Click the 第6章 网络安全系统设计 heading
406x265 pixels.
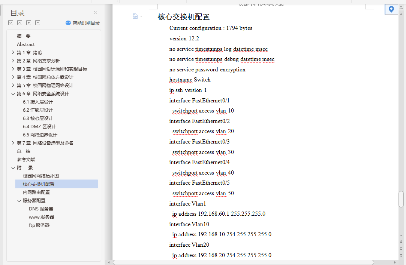click(43, 94)
